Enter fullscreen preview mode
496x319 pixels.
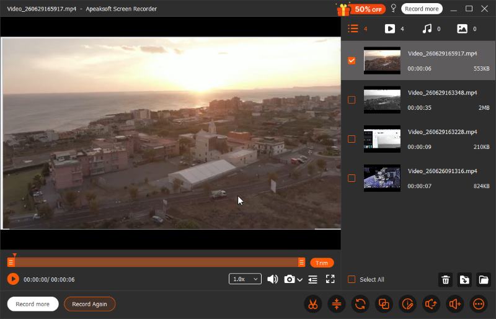pyautogui.click(x=330, y=279)
